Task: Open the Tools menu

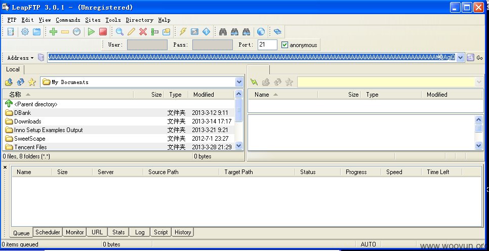Action: (113, 20)
